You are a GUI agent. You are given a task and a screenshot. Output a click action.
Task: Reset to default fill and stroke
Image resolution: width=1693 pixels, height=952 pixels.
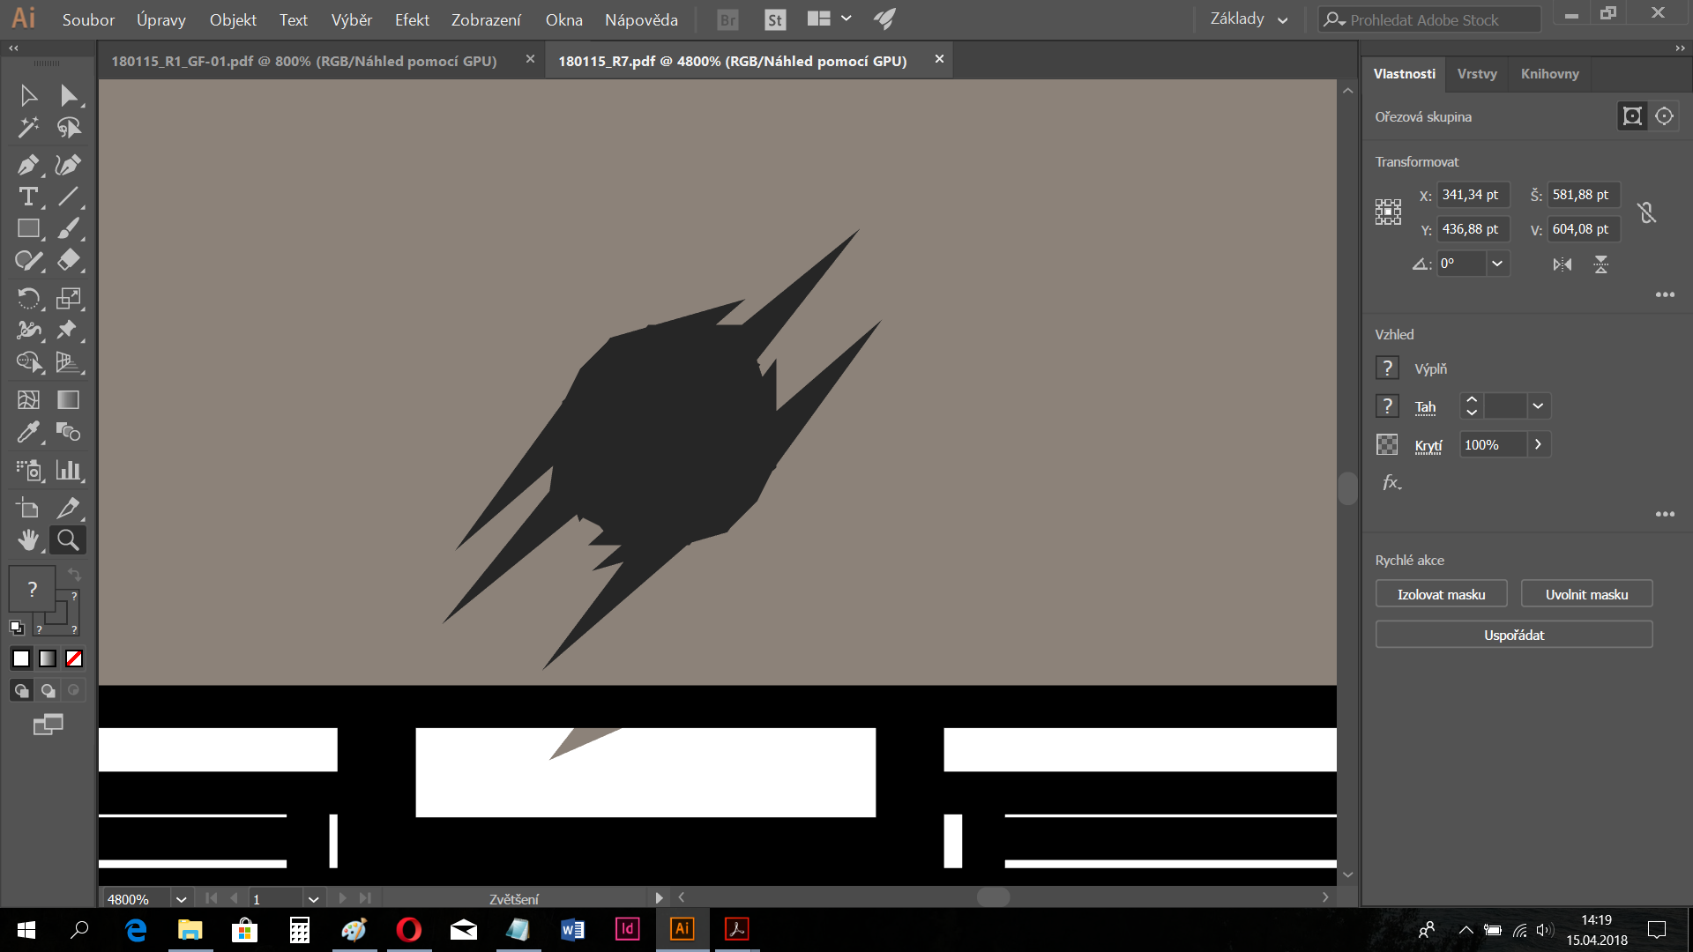point(17,628)
